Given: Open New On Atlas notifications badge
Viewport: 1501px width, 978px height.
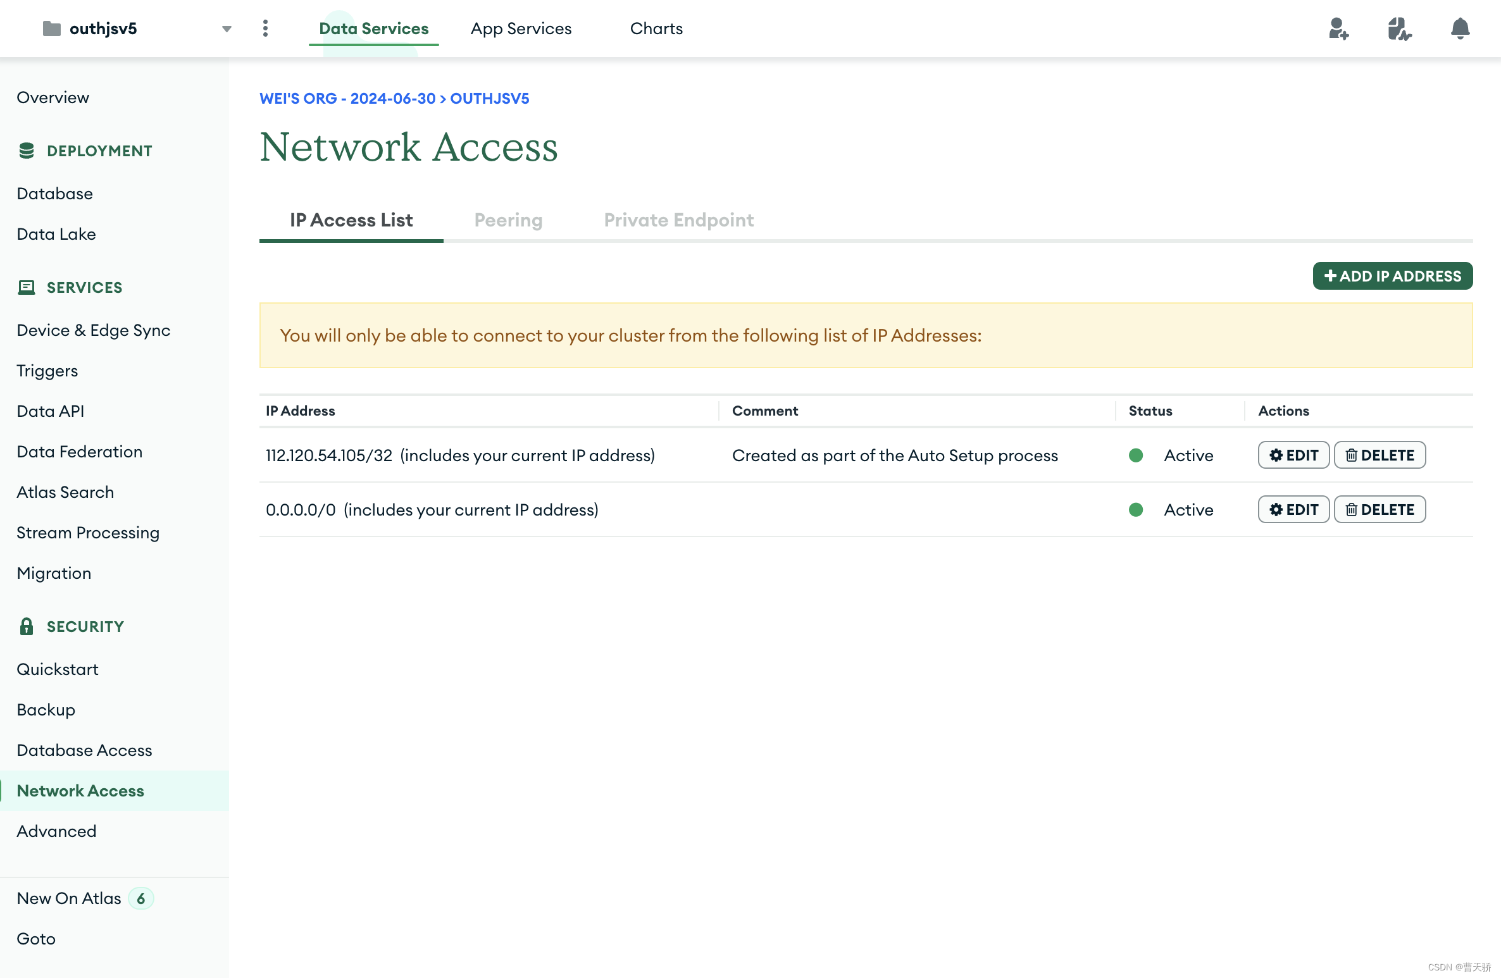Looking at the screenshot, I should pos(140,898).
